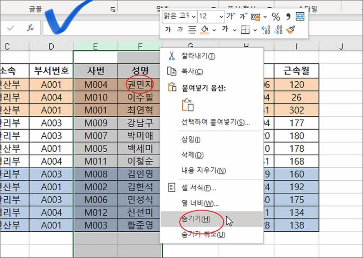Click the 성명 header cell
This screenshot has width=363, height=258.
point(140,71)
